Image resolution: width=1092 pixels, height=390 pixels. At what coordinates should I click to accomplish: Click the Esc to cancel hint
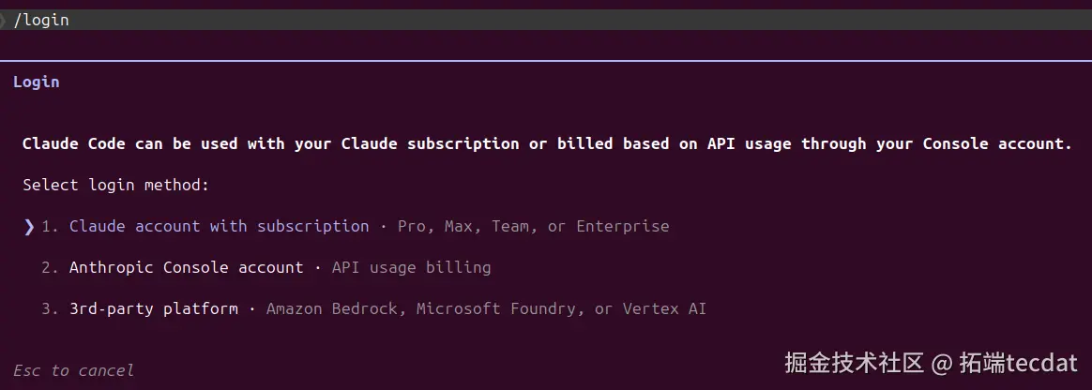[x=73, y=370]
